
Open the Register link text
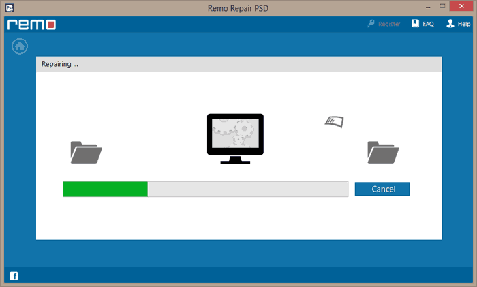pos(389,24)
